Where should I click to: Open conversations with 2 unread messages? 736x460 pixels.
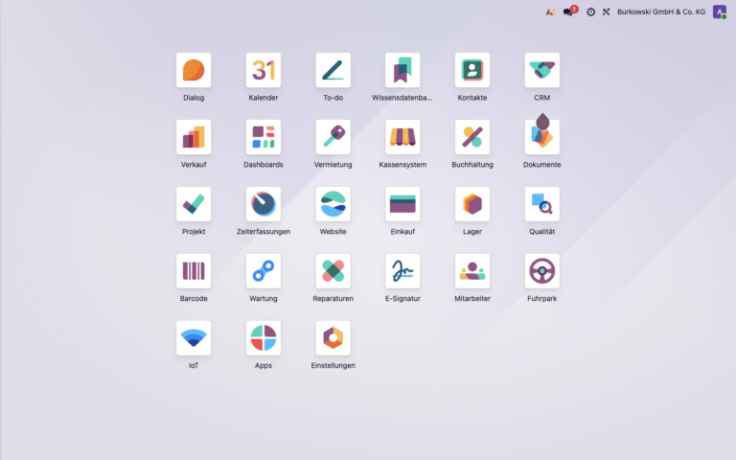point(570,11)
